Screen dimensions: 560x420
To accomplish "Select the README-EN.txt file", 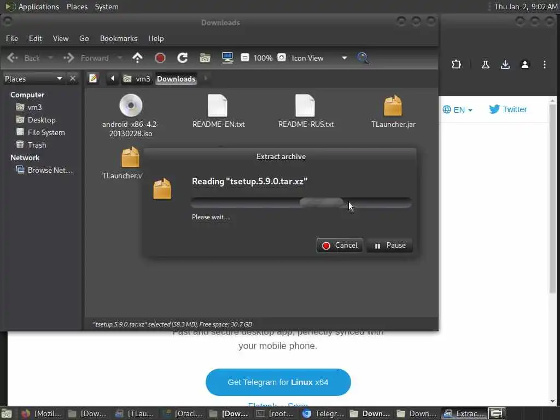I will (218, 111).
